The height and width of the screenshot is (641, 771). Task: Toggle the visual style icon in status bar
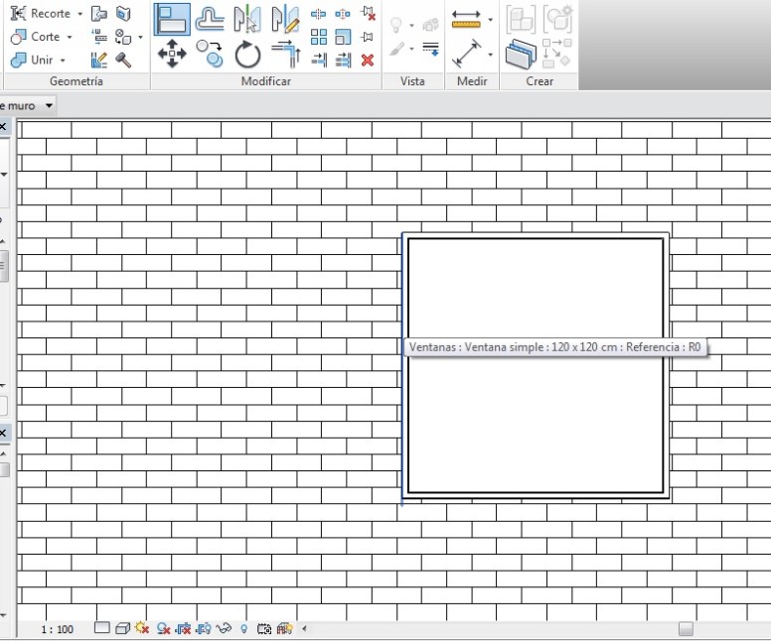point(121,628)
